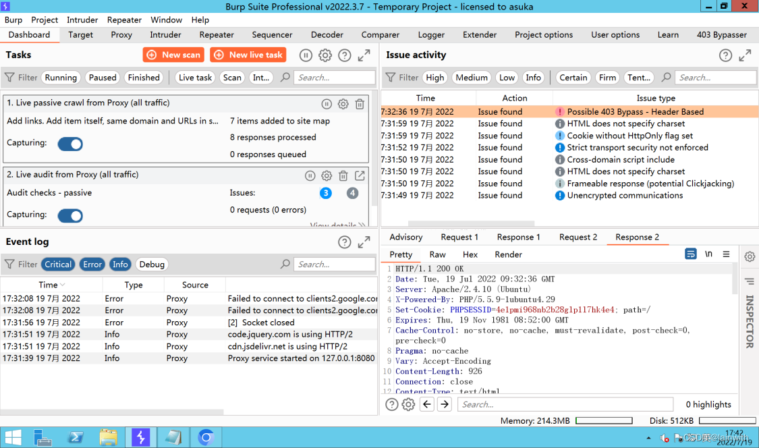Filter issues by Certain confidence
The image size is (759, 448).
573,78
